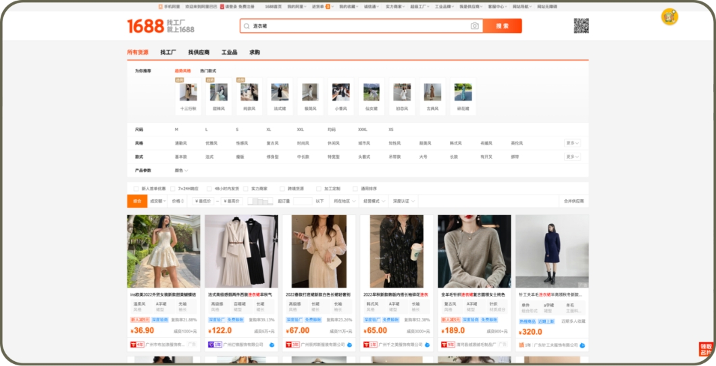Click blue chat icon for 广东针工夫服饰有限公司
The height and width of the screenshot is (366, 716).
(x=583, y=346)
